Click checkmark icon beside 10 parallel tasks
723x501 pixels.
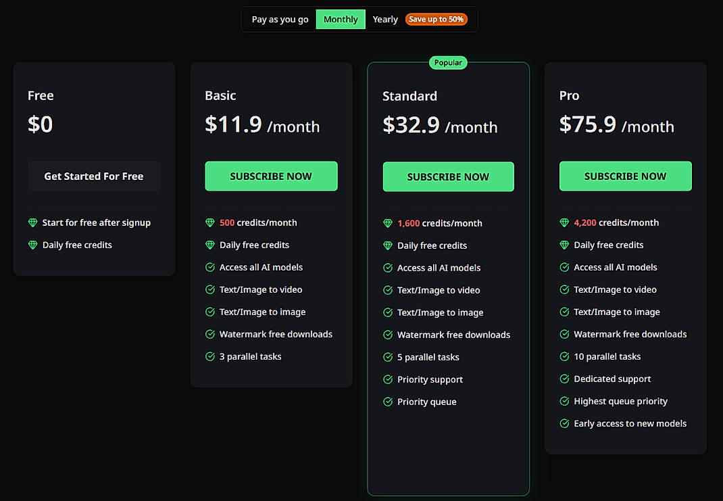(564, 356)
